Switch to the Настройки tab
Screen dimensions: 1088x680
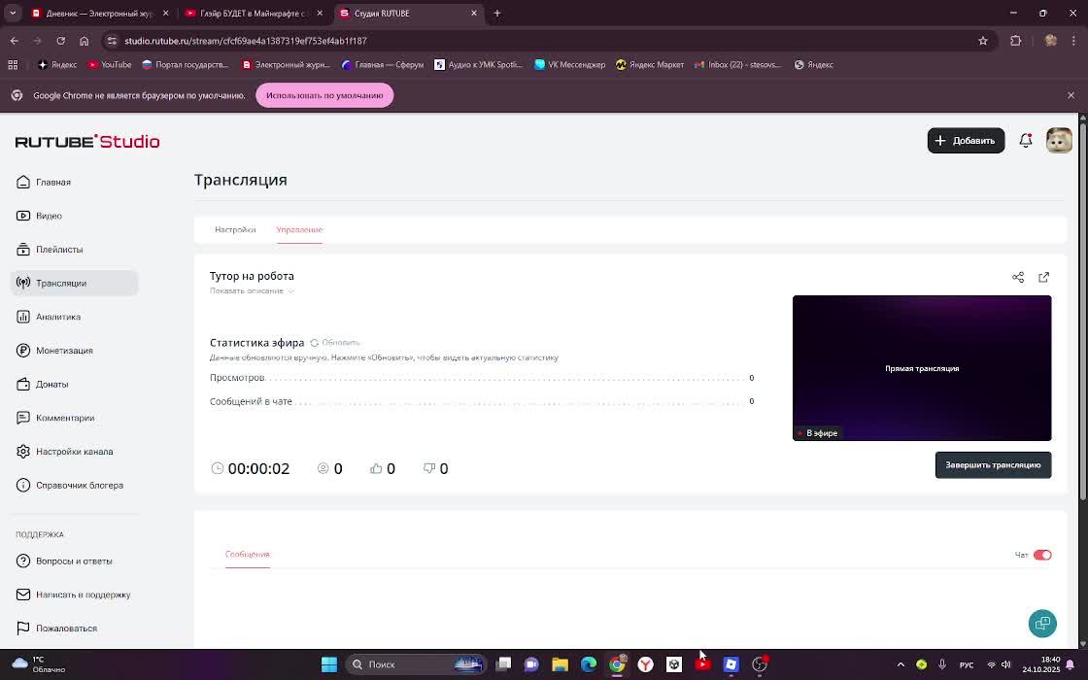pyautogui.click(x=235, y=229)
